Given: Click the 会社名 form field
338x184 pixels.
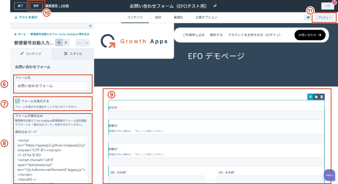Looking at the screenshot, I should (216, 115).
